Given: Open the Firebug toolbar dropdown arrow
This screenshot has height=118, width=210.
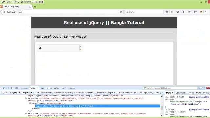Looking at the screenshot, I should 205,12.
